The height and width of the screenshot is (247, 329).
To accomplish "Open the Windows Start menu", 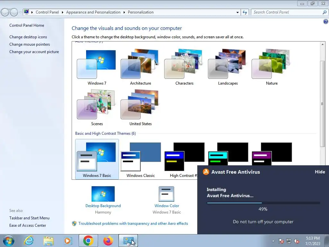I will coord(9,241).
